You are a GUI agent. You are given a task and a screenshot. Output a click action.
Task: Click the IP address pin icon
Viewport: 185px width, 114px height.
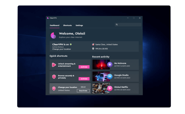click(93, 49)
